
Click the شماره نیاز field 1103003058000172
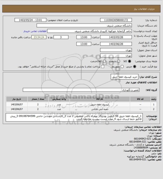[x=116, y=20]
